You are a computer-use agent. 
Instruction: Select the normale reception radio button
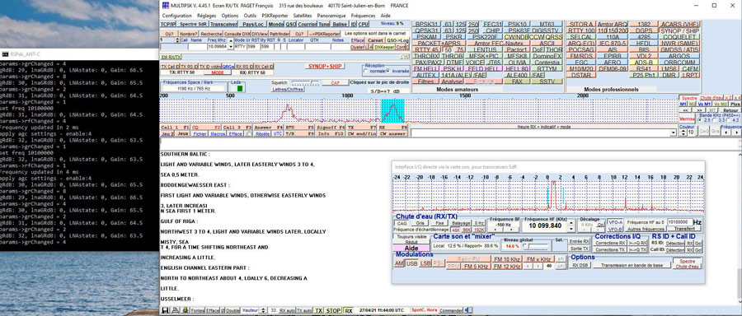365,71
